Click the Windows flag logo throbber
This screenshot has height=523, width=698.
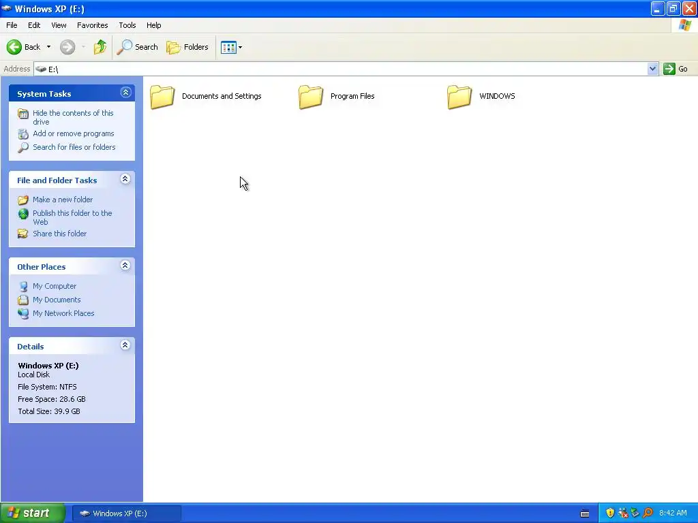pos(684,25)
